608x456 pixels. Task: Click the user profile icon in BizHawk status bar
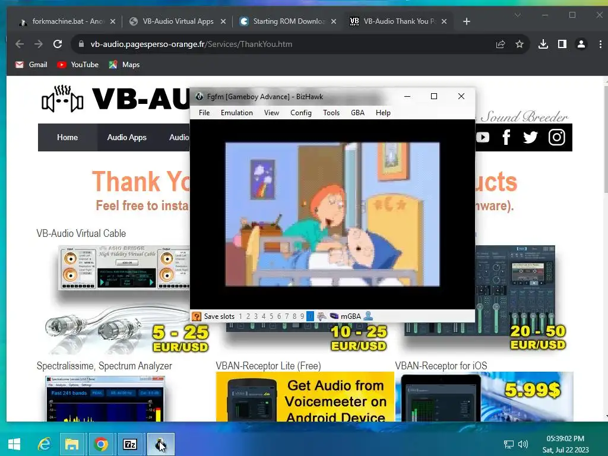click(368, 316)
